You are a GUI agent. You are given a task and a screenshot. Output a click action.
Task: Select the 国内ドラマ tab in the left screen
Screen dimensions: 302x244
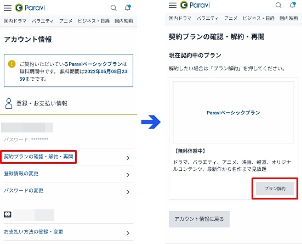[15, 21]
